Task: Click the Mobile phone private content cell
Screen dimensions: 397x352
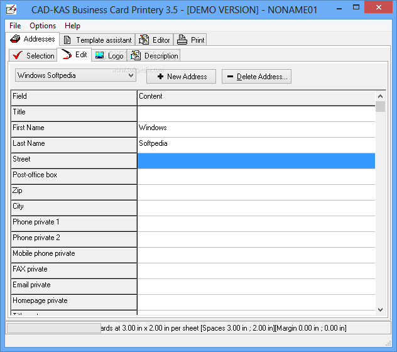Action: point(256,255)
